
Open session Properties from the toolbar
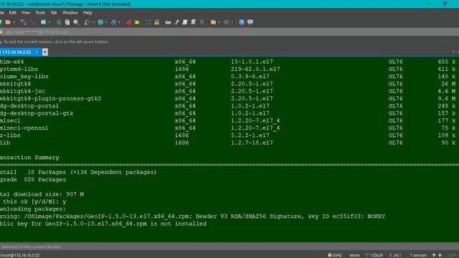[43, 22]
